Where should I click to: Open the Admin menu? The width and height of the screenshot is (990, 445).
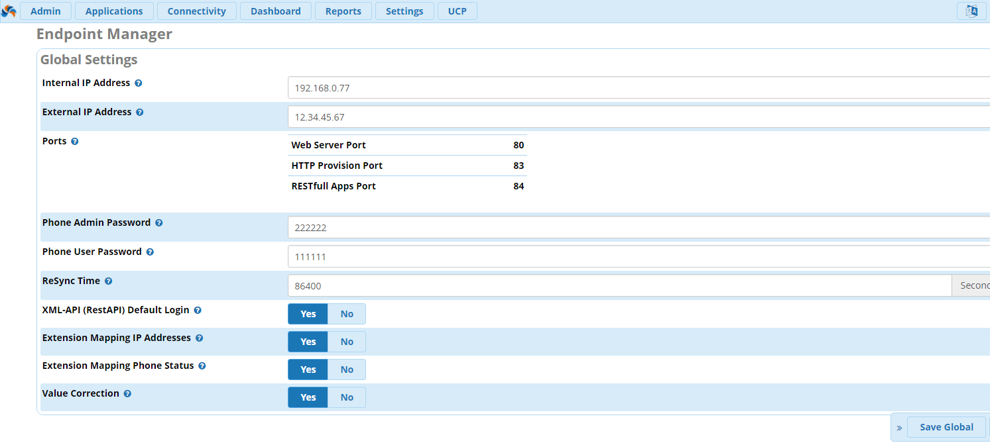point(46,11)
